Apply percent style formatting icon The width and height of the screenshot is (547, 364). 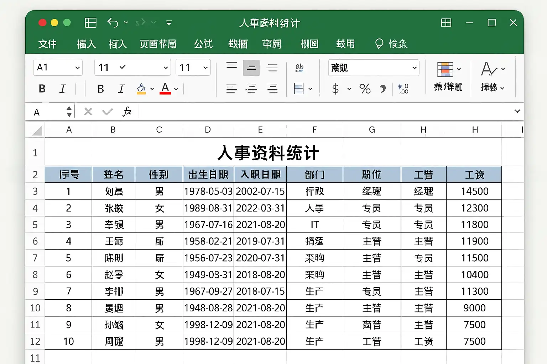point(365,89)
